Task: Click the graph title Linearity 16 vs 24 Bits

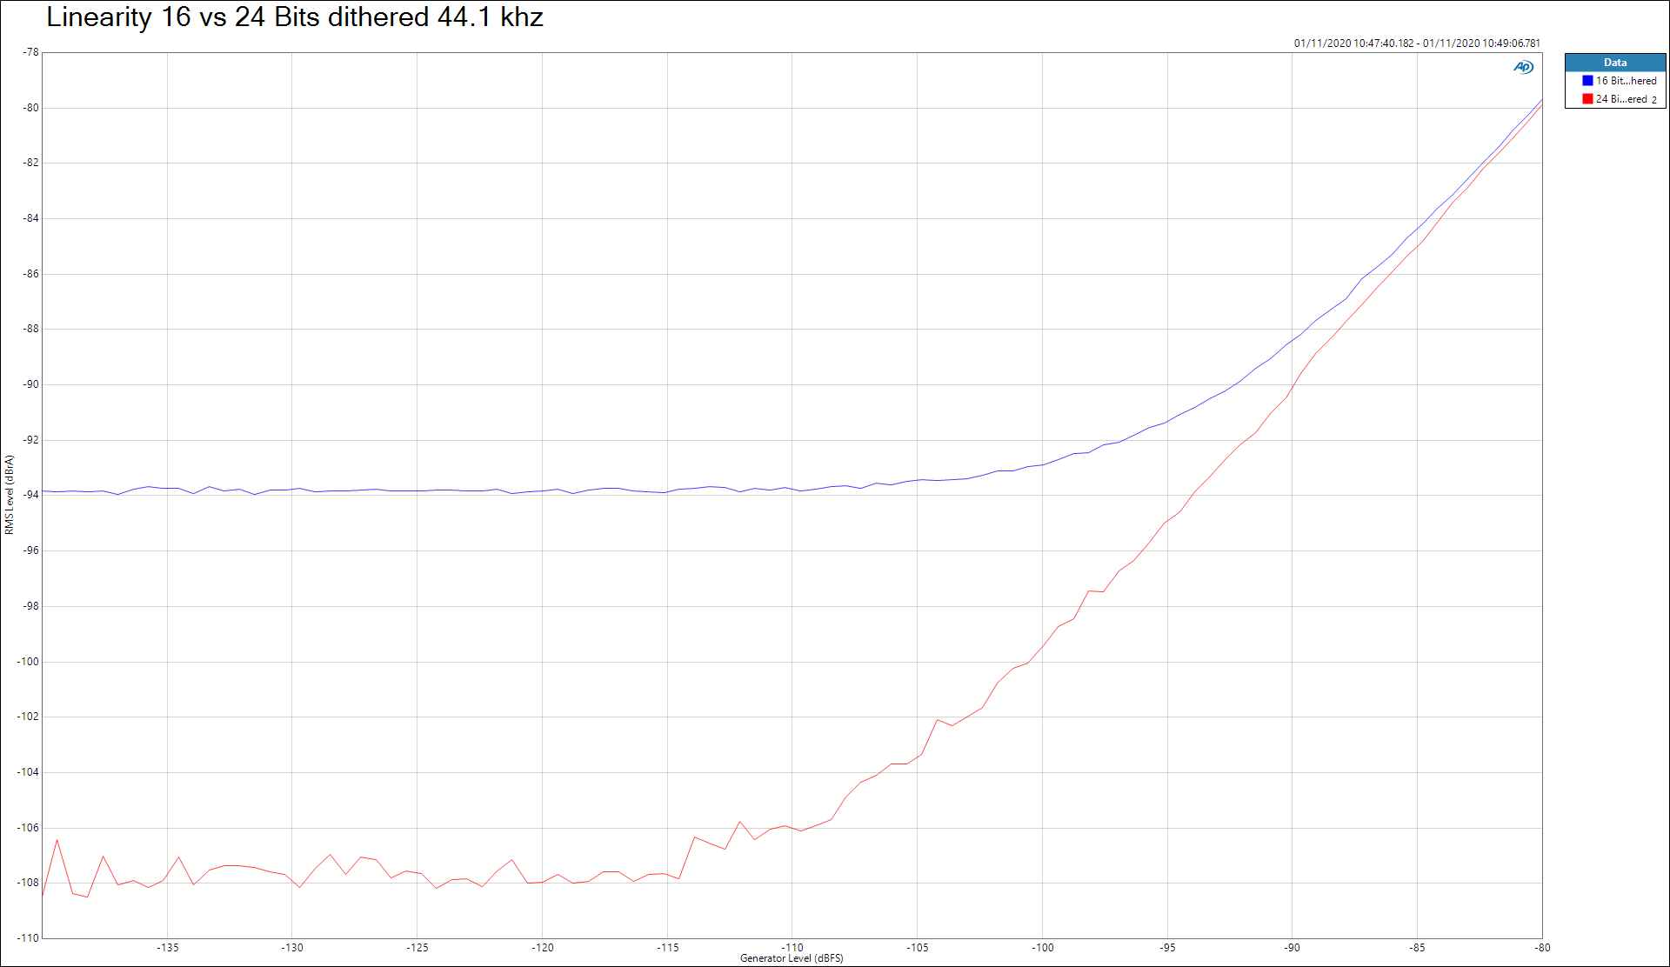Action: coord(294,17)
